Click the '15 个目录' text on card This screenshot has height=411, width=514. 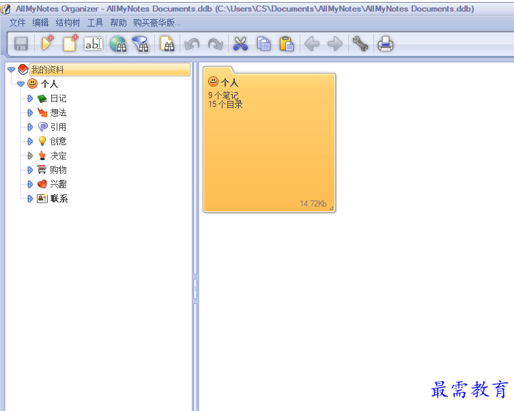pyautogui.click(x=225, y=104)
